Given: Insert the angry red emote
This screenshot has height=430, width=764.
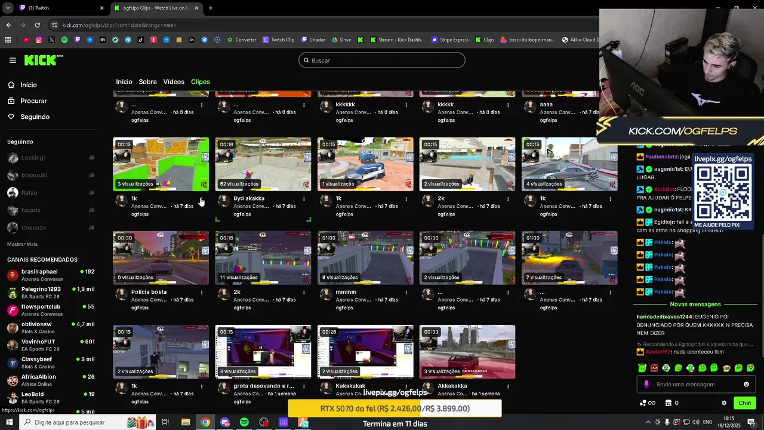Looking at the screenshot, I should (x=654, y=368).
